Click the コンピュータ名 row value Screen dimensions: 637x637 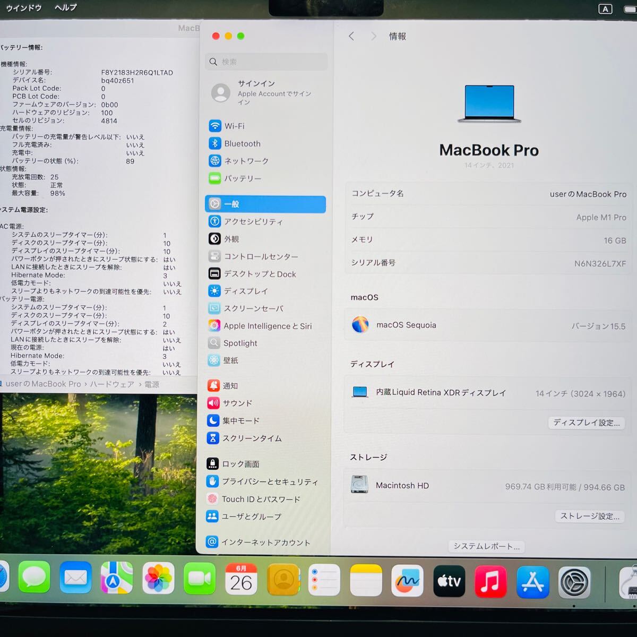pyautogui.click(x=588, y=194)
